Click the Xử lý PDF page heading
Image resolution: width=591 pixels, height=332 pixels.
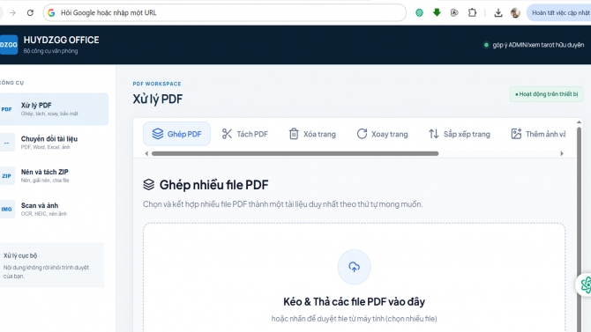click(158, 99)
